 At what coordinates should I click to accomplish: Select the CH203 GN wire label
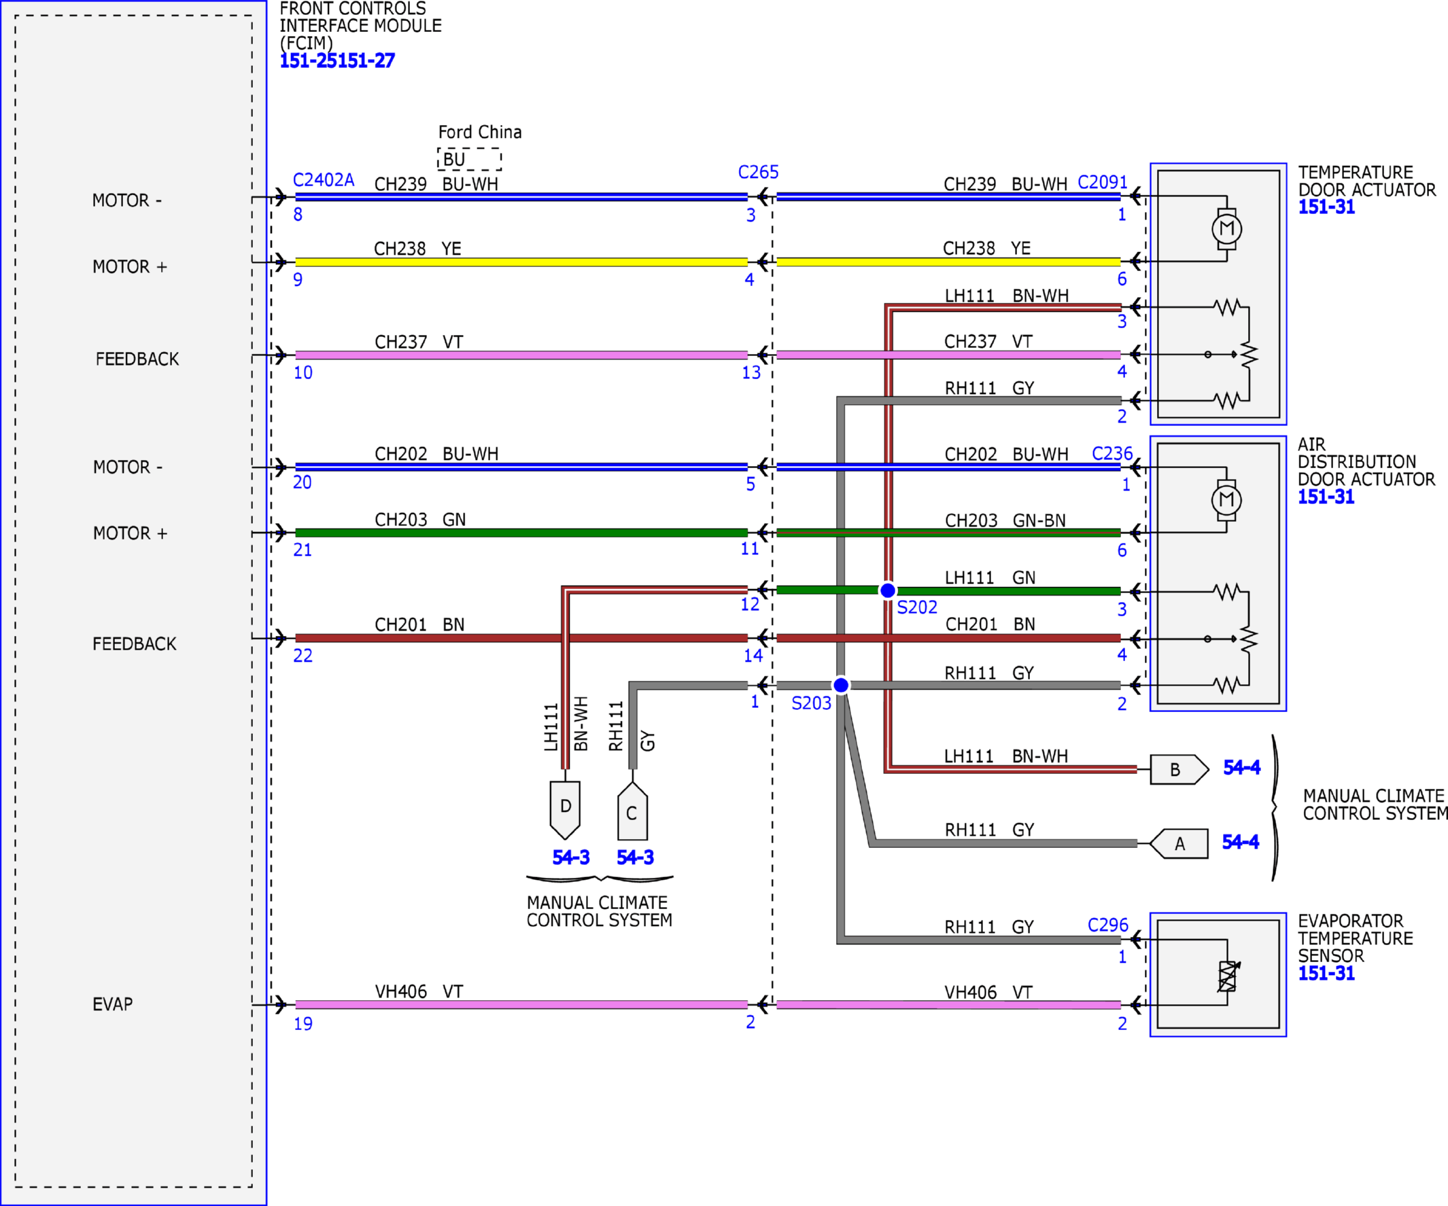[421, 520]
